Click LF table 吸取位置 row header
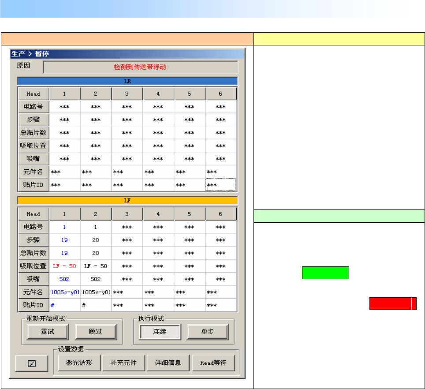The width and height of the screenshot is (425, 389). [34, 266]
